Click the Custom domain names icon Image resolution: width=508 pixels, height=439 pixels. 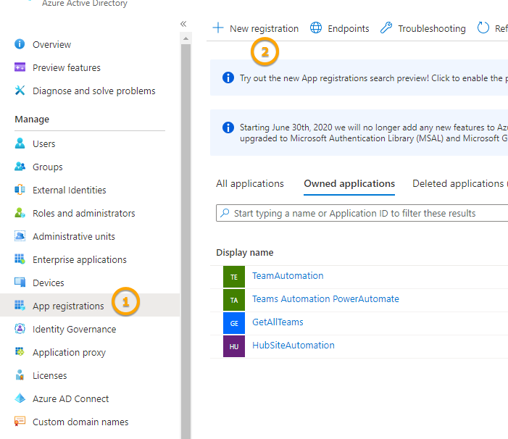(20, 421)
